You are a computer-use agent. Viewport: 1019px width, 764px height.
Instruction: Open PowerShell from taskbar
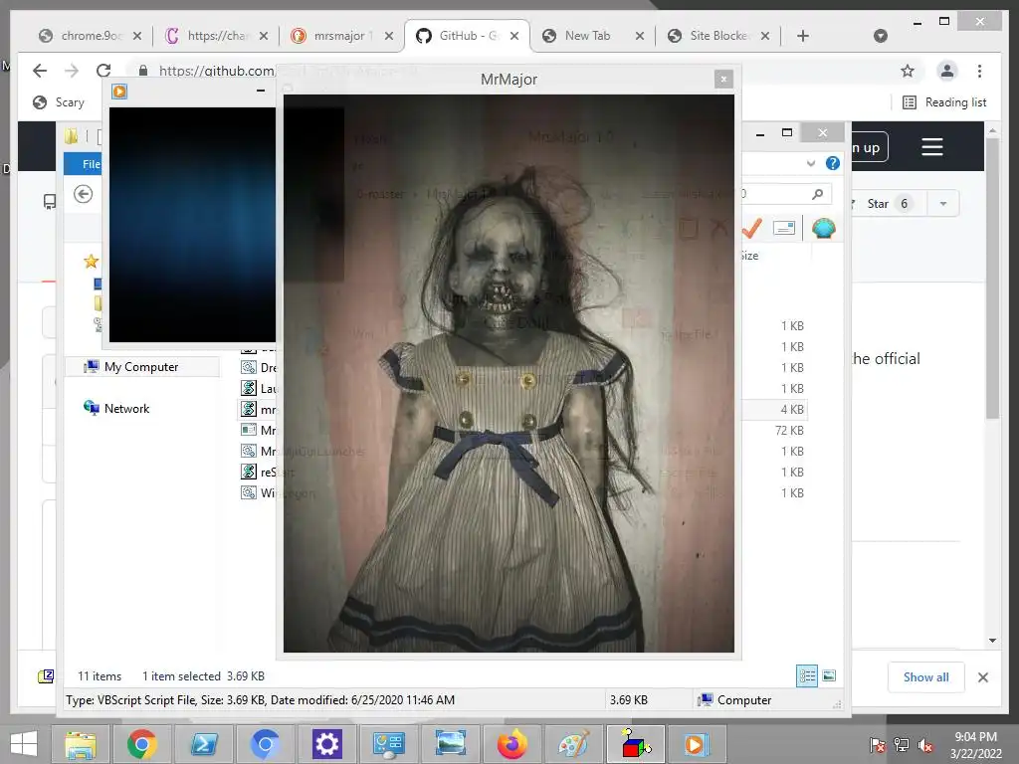(203, 744)
